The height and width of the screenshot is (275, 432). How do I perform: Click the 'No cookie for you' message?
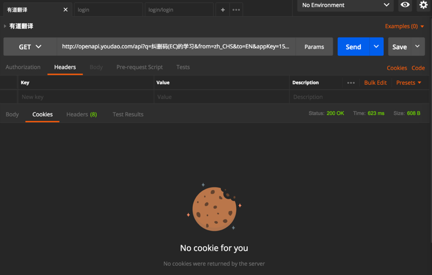(214, 248)
